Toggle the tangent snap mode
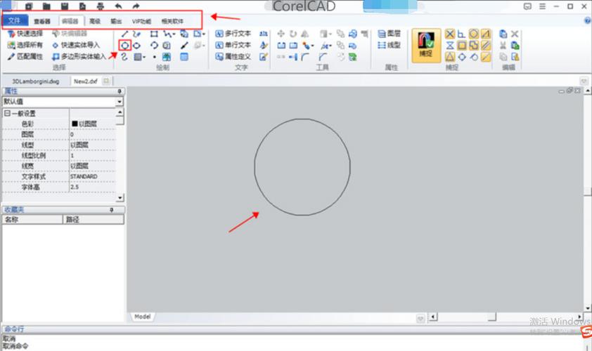592x351 pixels. pyautogui.click(x=474, y=57)
